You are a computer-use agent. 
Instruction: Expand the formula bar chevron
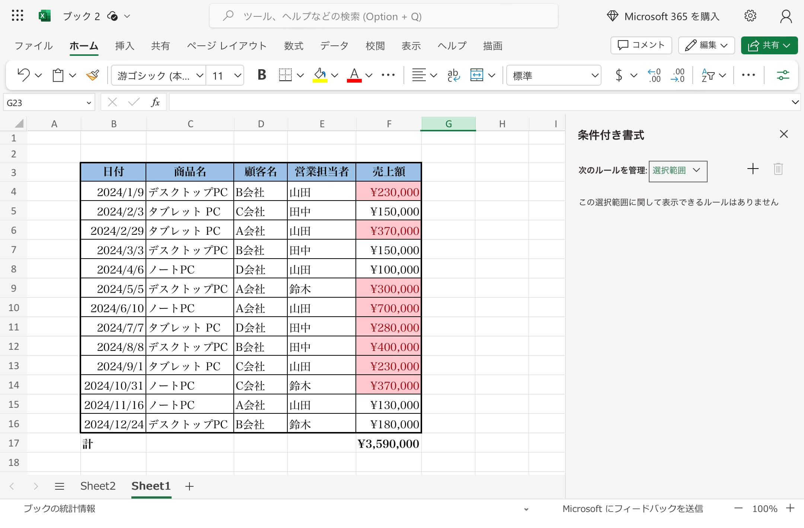pyautogui.click(x=795, y=102)
